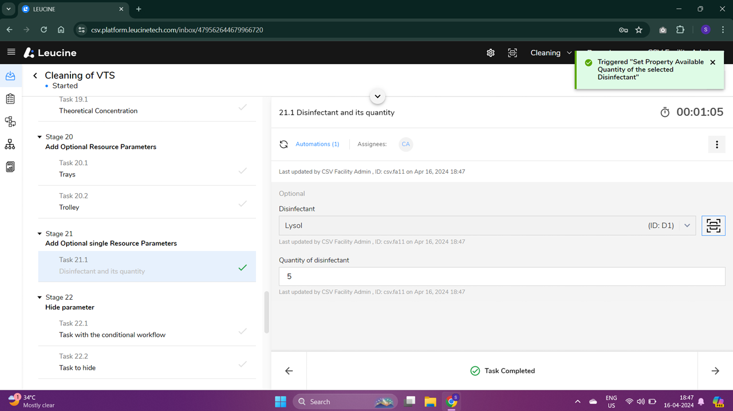Collapse Stage 21 in the task list
Viewport: 733px width, 411px height.
[40, 234]
